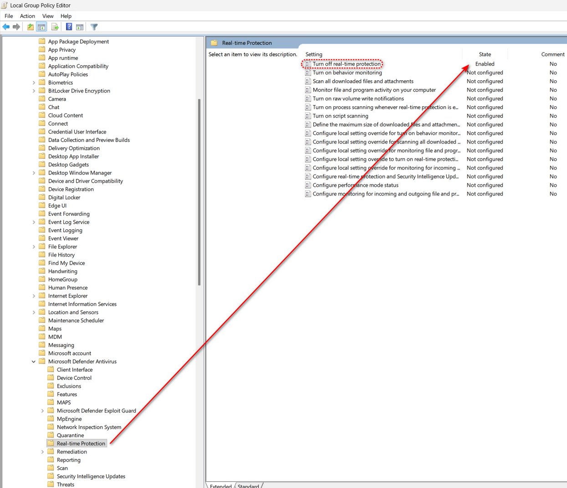Open the Action menu

click(27, 16)
